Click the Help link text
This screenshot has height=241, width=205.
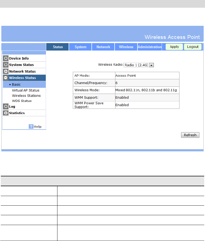point(38,127)
